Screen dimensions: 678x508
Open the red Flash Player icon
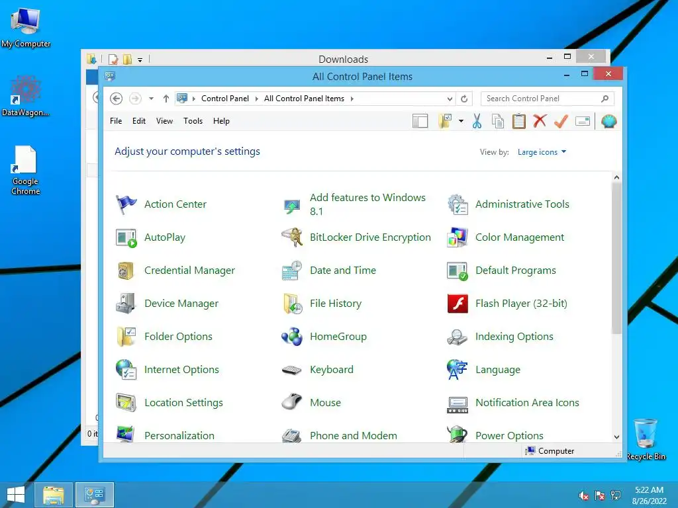pos(458,303)
